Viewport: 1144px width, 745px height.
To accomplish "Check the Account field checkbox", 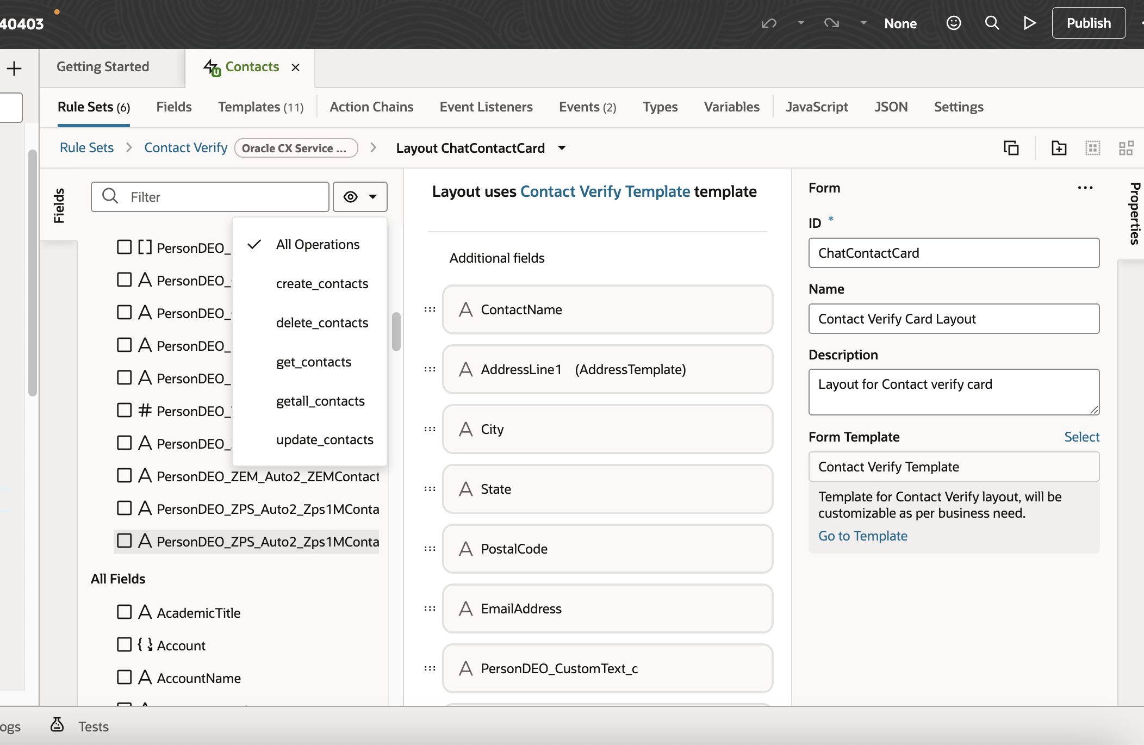I will [x=125, y=645].
